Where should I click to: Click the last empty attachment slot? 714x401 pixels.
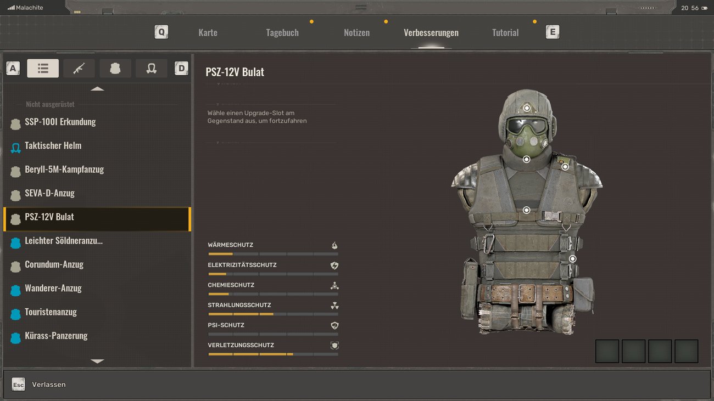687,351
